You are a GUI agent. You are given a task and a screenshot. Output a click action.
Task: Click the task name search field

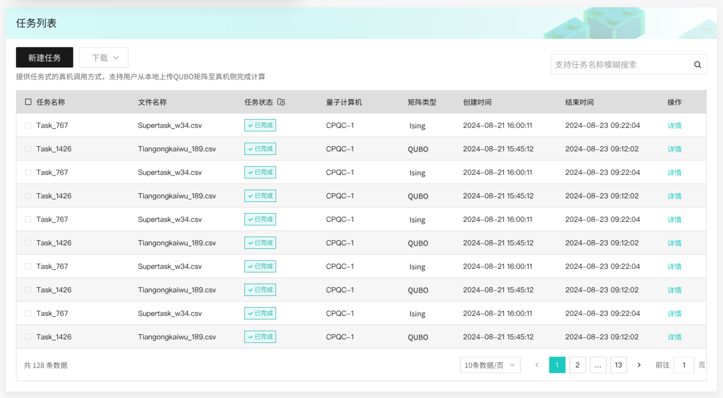click(x=621, y=65)
